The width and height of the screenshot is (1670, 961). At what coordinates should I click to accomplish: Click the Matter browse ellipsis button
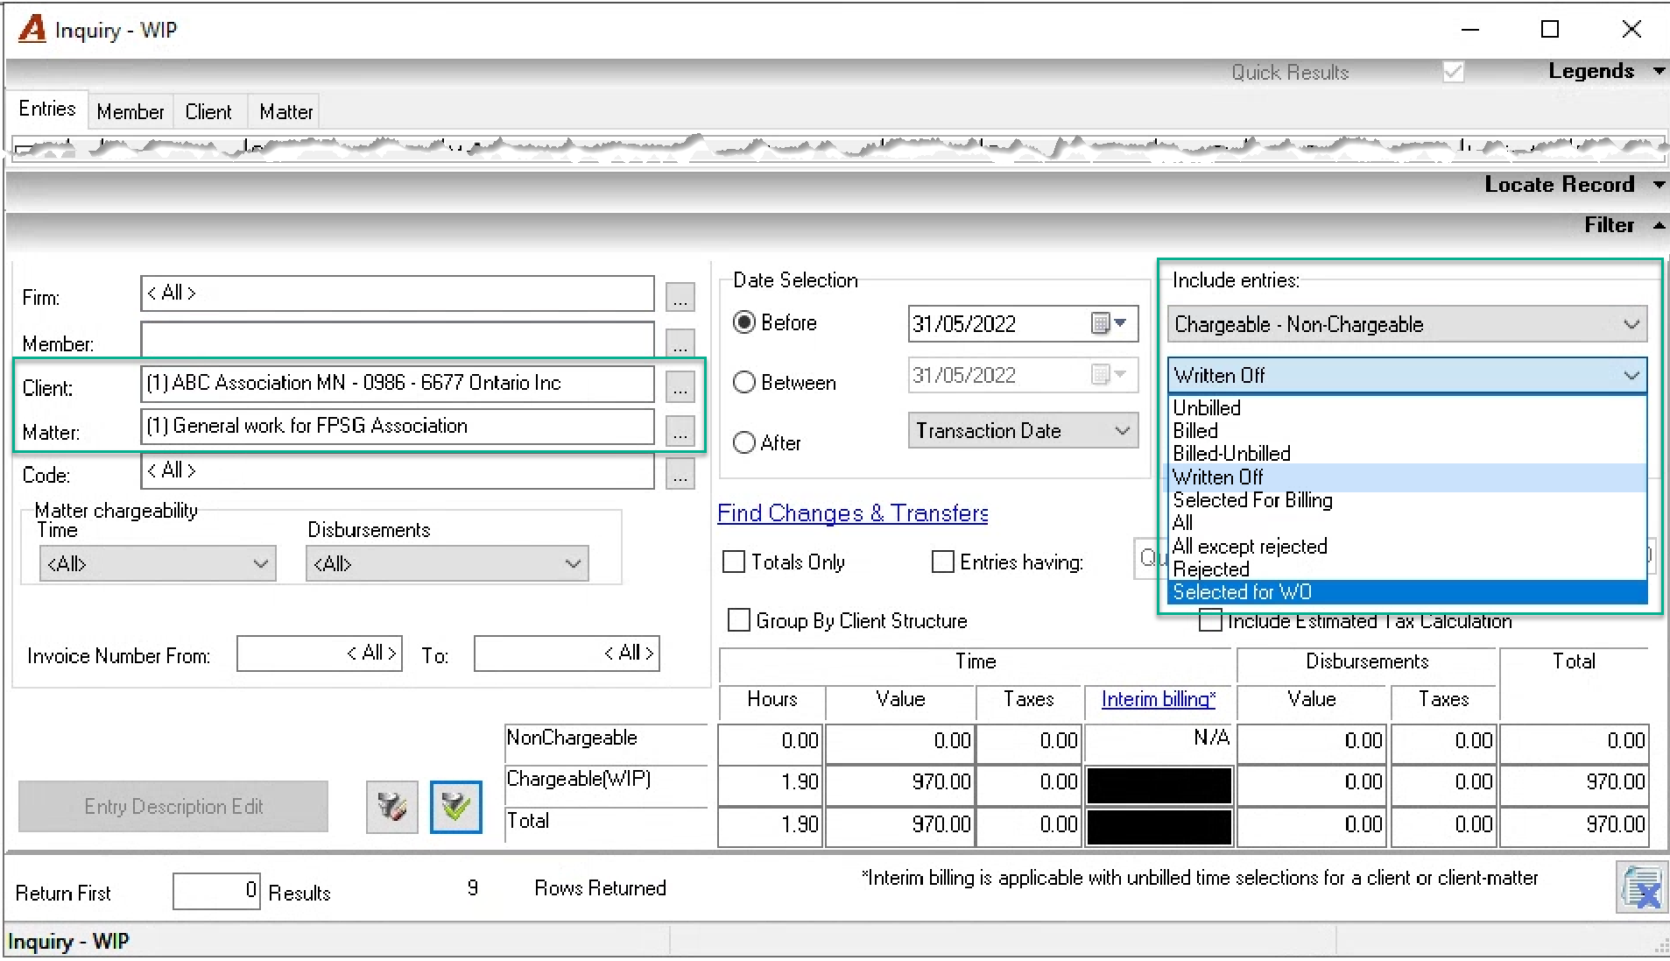tap(680, 430)
